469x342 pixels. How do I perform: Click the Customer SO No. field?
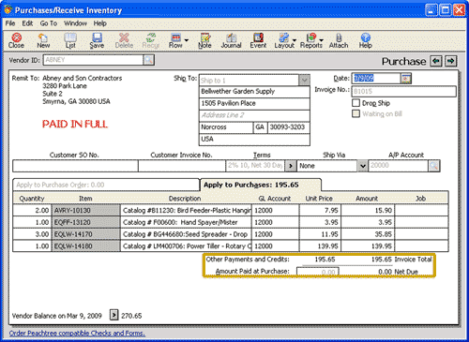75,166
